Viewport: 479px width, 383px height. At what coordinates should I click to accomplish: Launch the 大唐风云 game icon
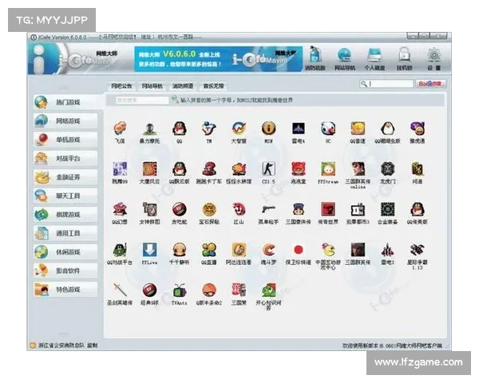[149, 169]
